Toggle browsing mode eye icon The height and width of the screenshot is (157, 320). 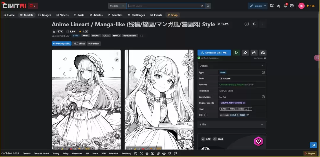coord(278,6)
